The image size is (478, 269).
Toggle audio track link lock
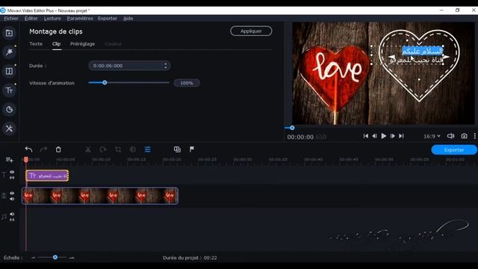tap(12, 220)
